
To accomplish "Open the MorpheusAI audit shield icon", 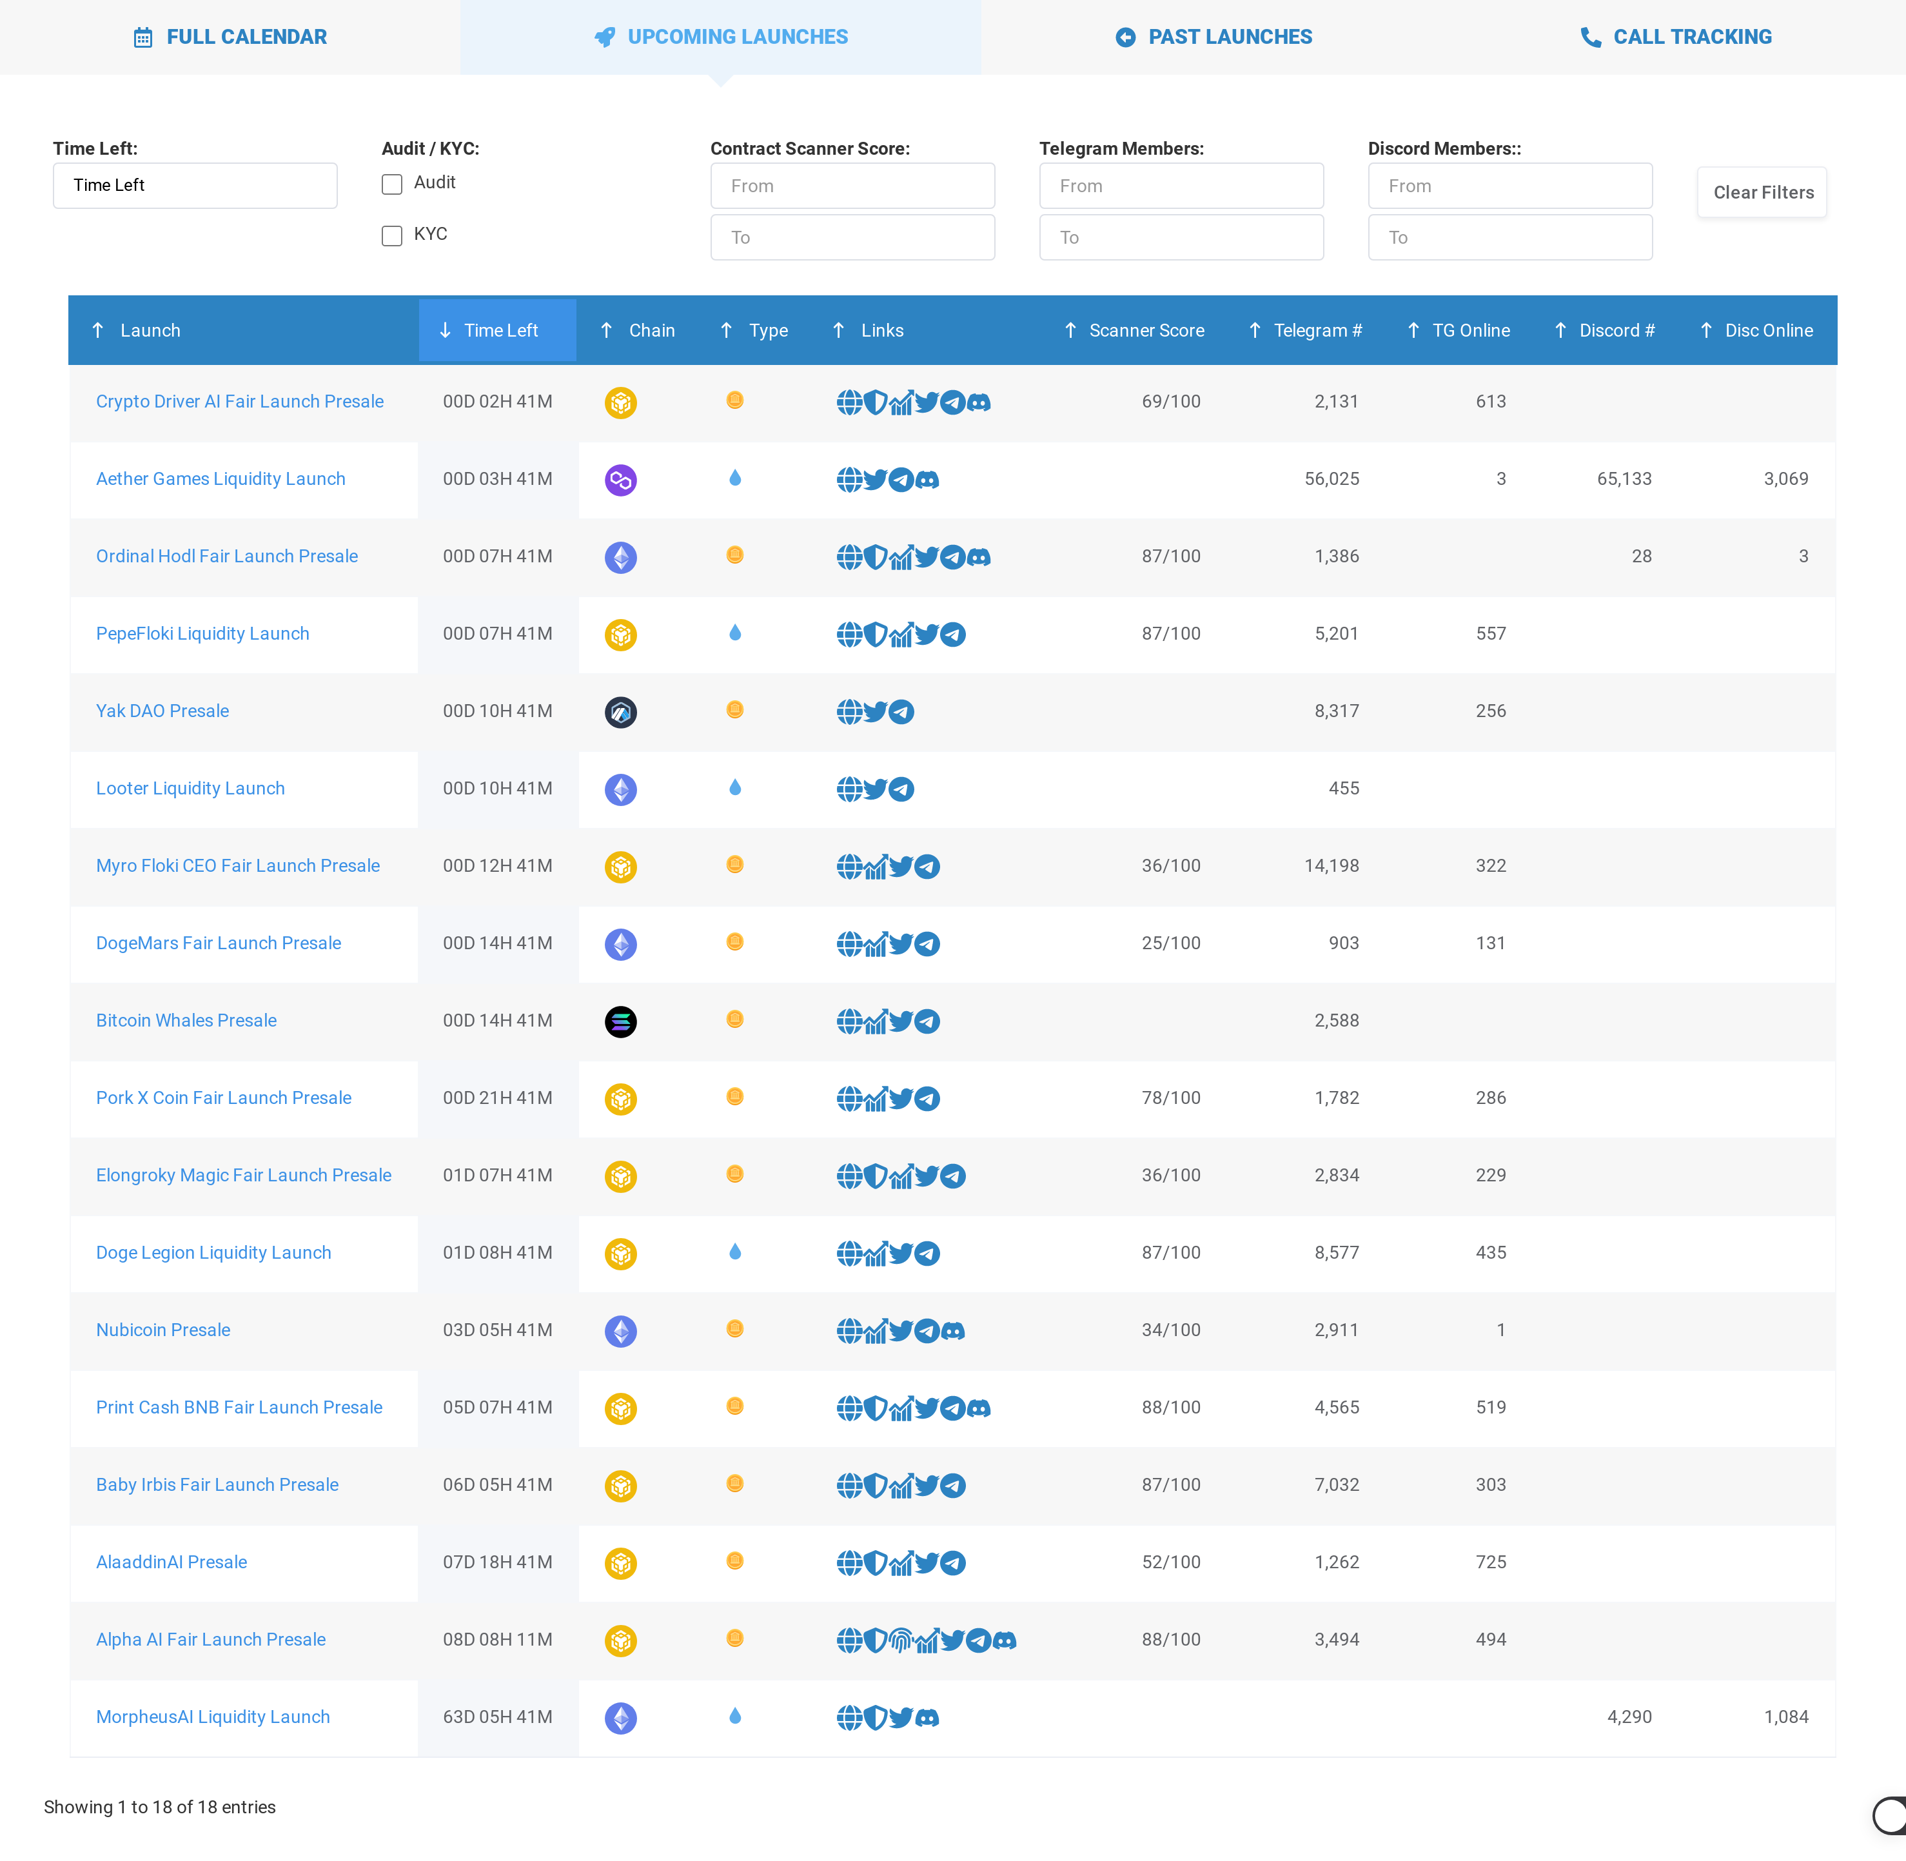I will point(876,1717).
